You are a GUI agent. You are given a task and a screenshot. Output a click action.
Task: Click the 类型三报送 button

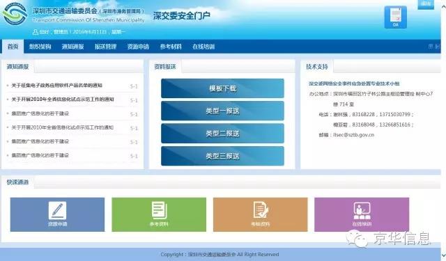pyautogui.click(x=222, y=156)
